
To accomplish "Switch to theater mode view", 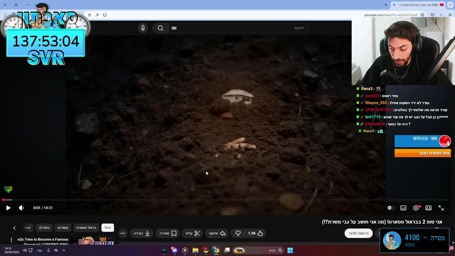I will click(x=429, y=208).
